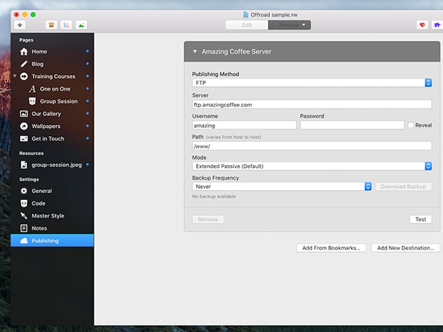Click the Remove button

point(208,220)
